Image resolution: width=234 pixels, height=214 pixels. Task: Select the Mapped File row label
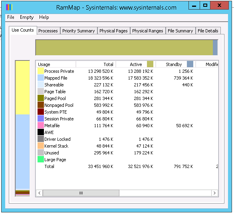coord(56,78)
